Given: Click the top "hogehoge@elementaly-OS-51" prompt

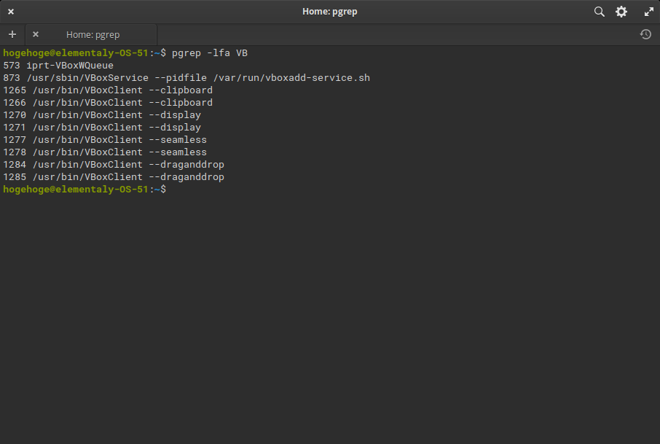Looking at the screenshot, I should click(76, 53).
